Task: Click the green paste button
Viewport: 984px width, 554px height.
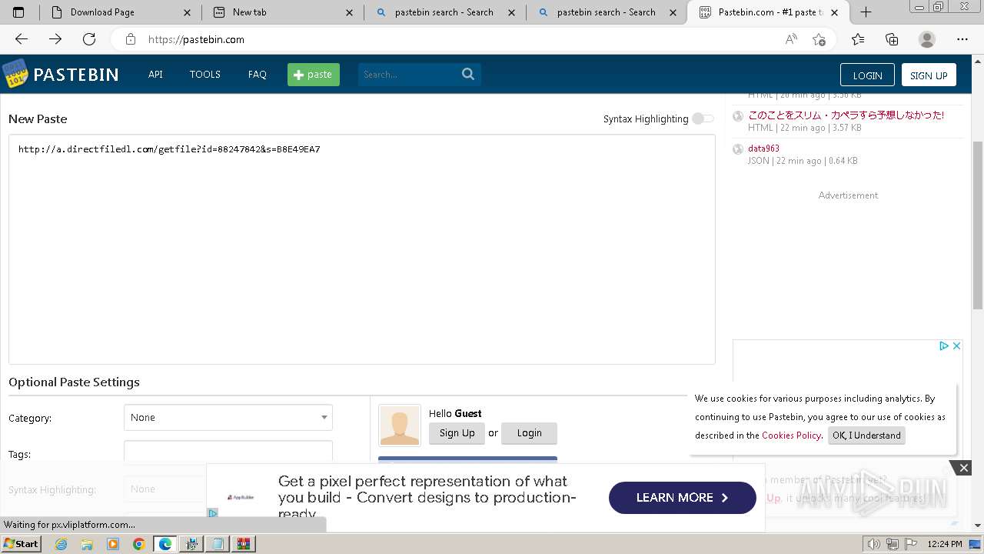Action: point(314,75)
